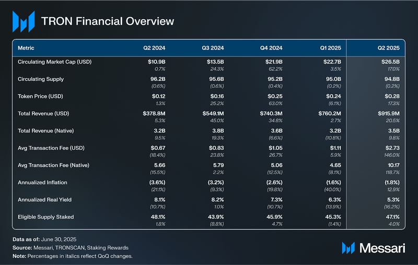Click the $760.2M revenue value
418x265 pixels.
click(x=330, y=114)
